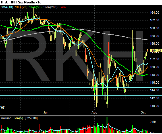Click the 162.00 price axis label
Image resolution: width=162 pixels, height=134 pixels.
pos(155,20)
